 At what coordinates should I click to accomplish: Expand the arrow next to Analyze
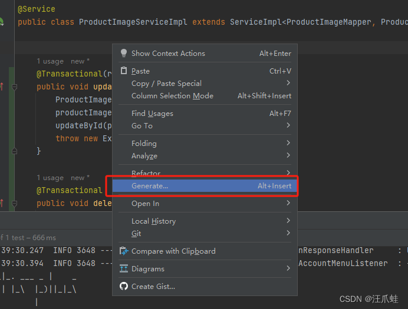(x=288, y=155)
